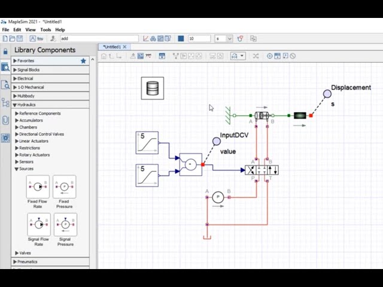Open the results plot icon in main toolbar
Image resolution: width=383 pixels, height=287 pixels.
[145, 38]
